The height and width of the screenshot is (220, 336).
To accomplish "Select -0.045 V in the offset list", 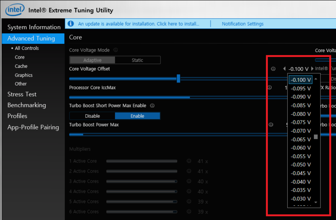I will click(301, 173).
